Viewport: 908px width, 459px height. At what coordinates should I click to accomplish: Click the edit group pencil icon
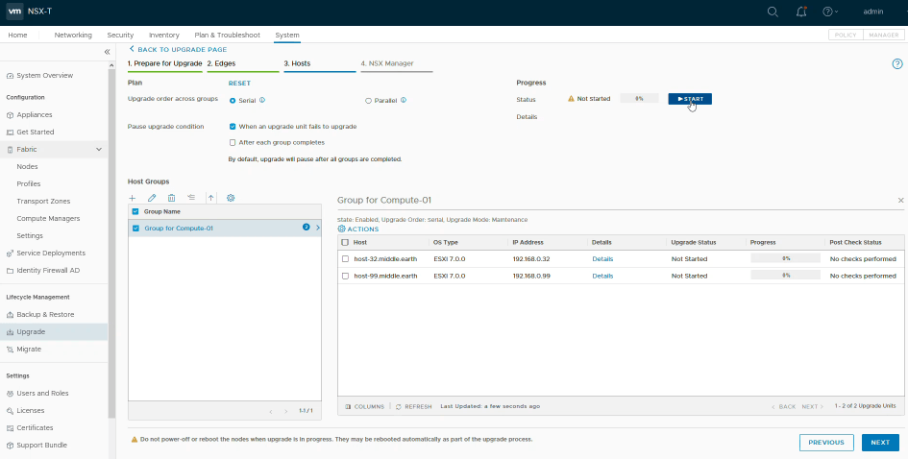[152, 198]
